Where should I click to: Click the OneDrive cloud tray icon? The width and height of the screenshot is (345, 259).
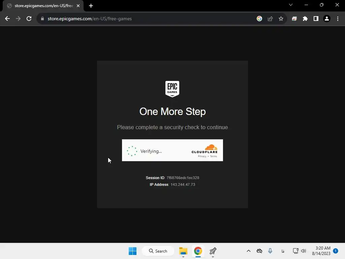coord(259,251)
